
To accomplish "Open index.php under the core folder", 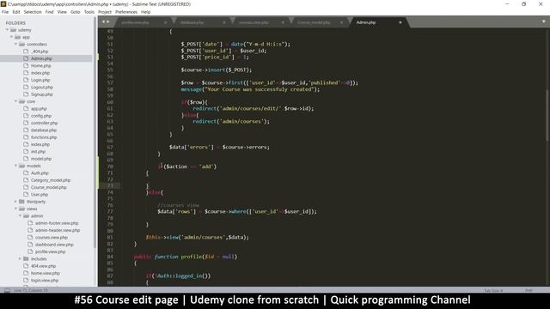I will 40,144.
